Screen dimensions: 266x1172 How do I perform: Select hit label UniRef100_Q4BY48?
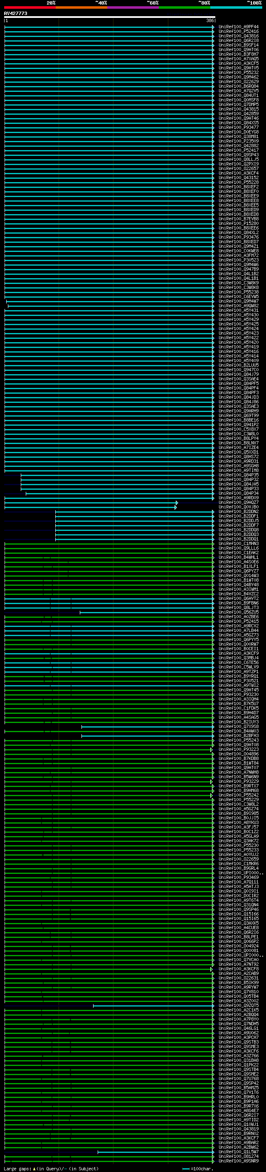239,585
